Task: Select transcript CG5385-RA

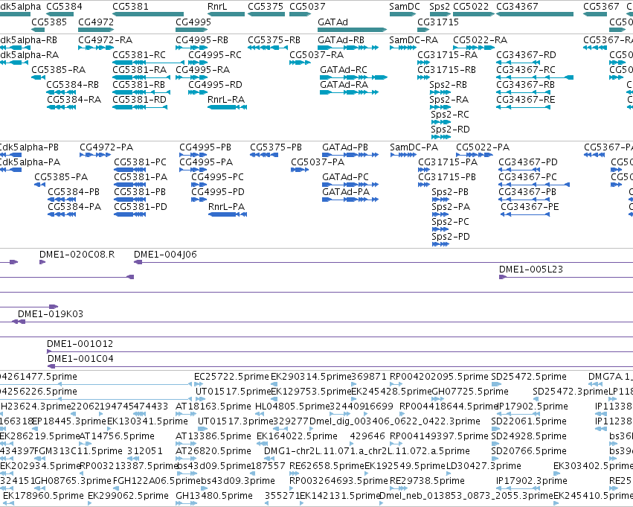Action: pyautogui.click(x=39, y=77)
